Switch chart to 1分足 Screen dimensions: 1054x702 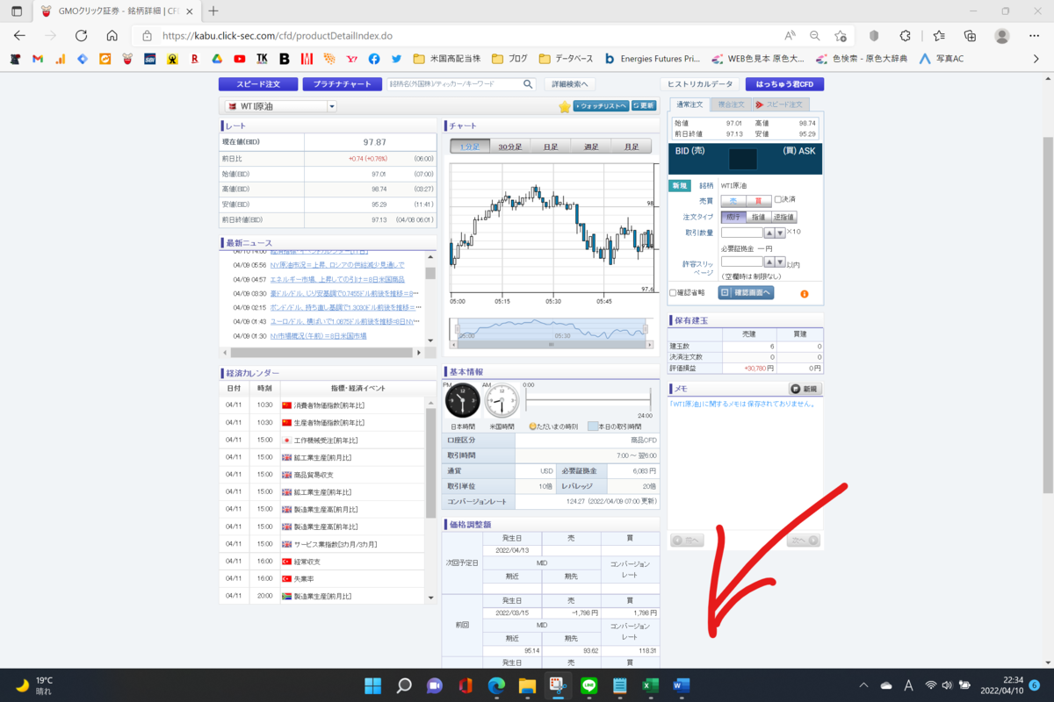[x=469, y=147]
